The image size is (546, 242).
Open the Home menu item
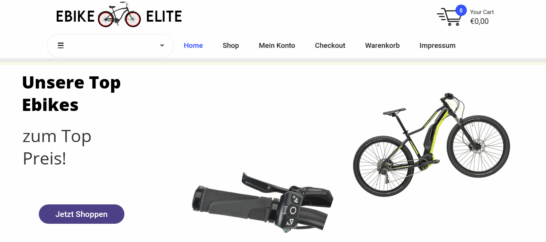tap(193, 46)
